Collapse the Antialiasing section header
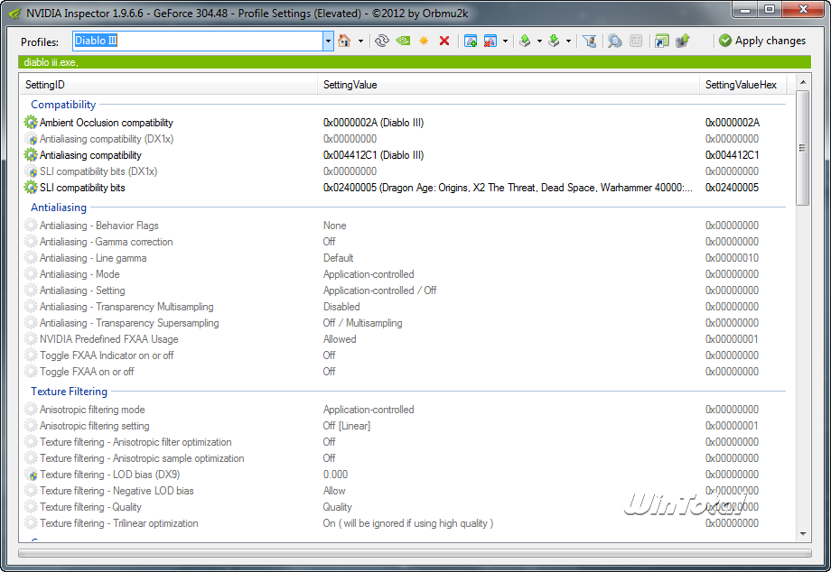Image resolution: width=831 pixels, height=572 pixels. click(x=59, y=208)
